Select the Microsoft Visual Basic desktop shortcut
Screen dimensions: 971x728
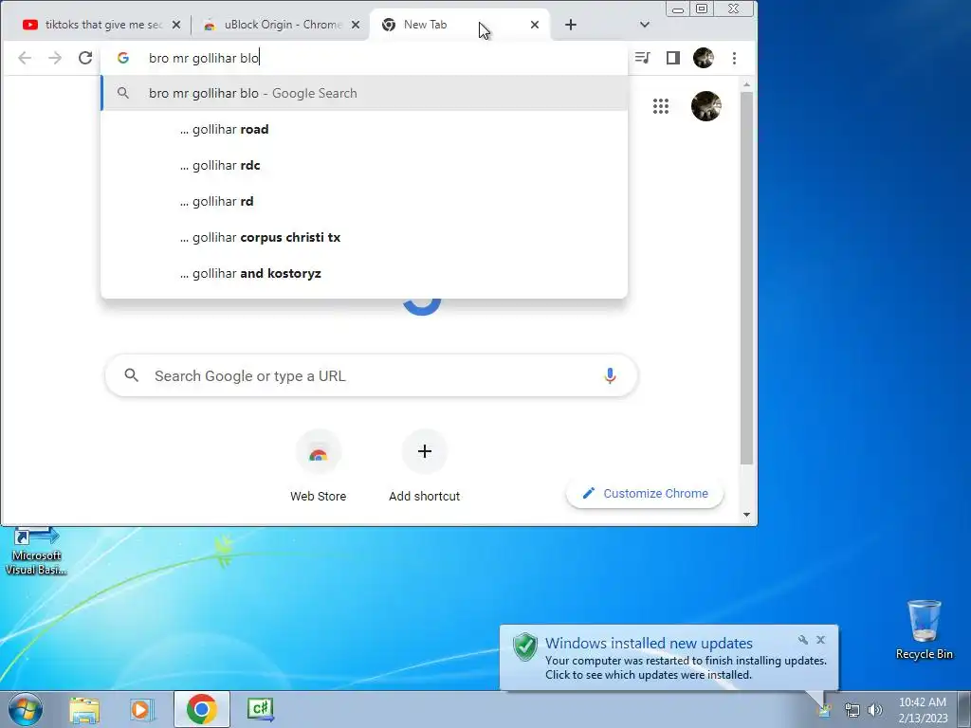click(36, 552)
